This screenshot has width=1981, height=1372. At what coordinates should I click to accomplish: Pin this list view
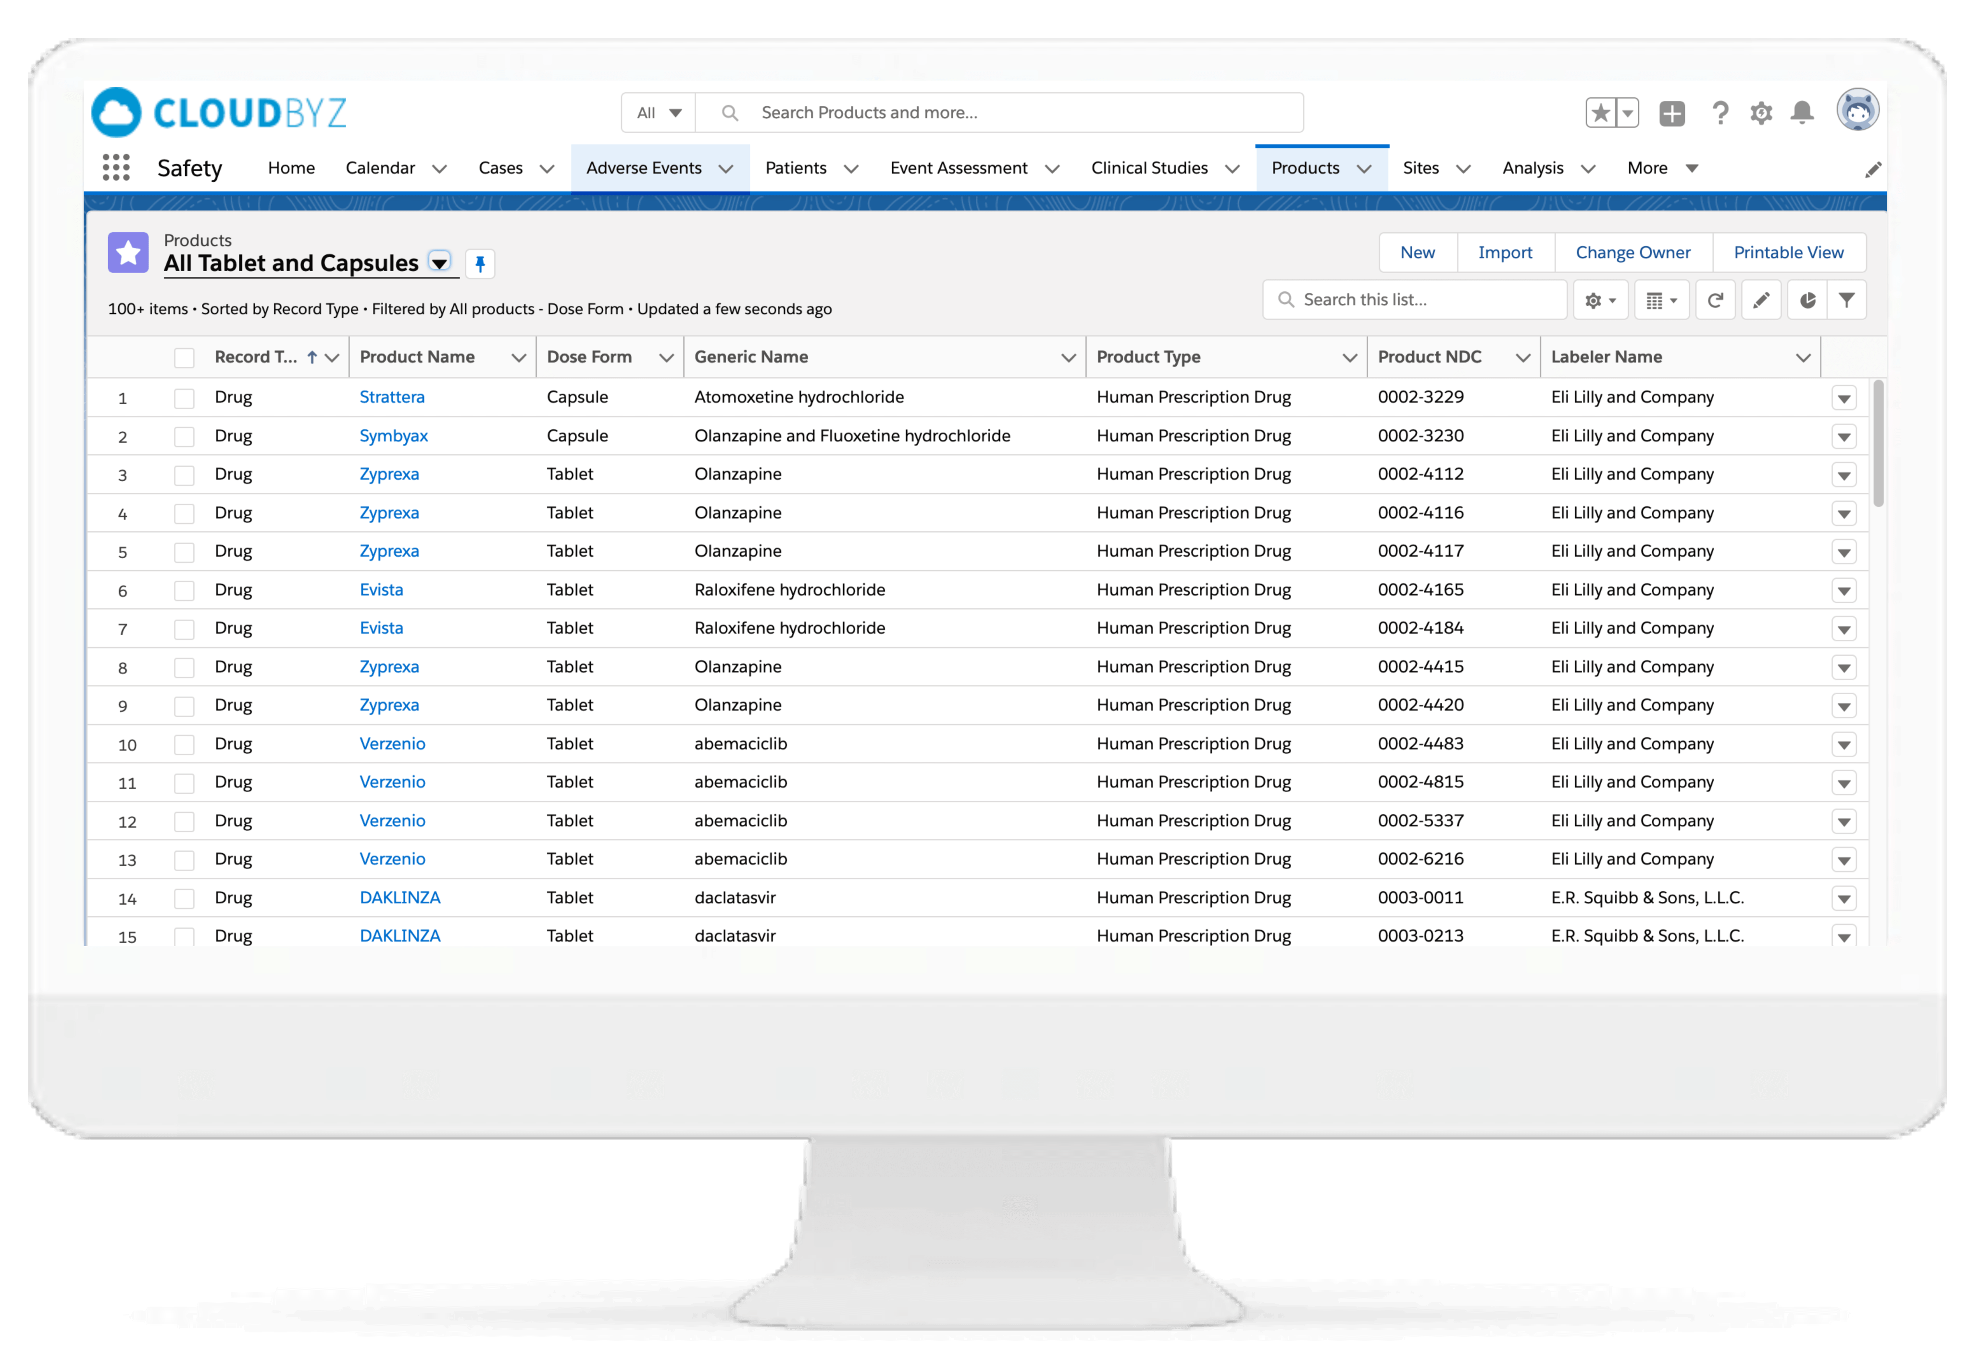point(480,264)
